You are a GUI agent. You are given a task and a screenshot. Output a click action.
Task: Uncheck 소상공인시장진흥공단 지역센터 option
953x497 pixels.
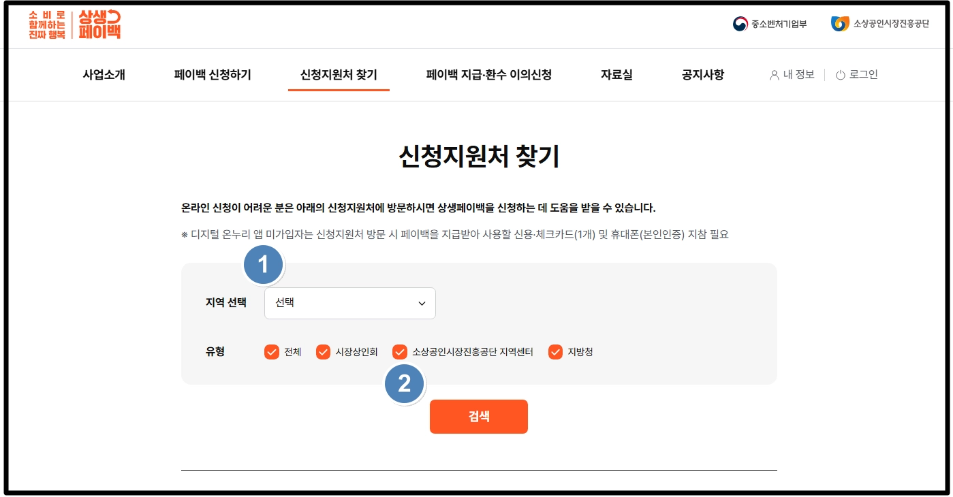[x=400, y=352]
